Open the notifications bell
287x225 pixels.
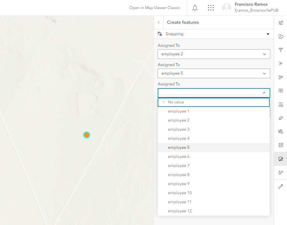point(195,8)
